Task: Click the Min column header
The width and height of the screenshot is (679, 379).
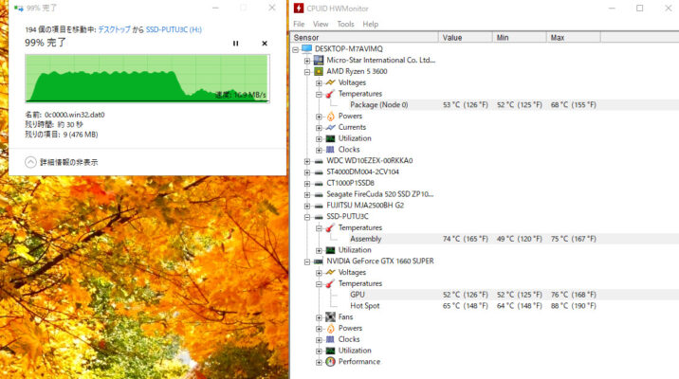Action: tap(520, 38)
